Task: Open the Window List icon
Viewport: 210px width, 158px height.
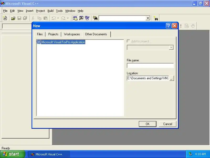Action: pos(87,18)
